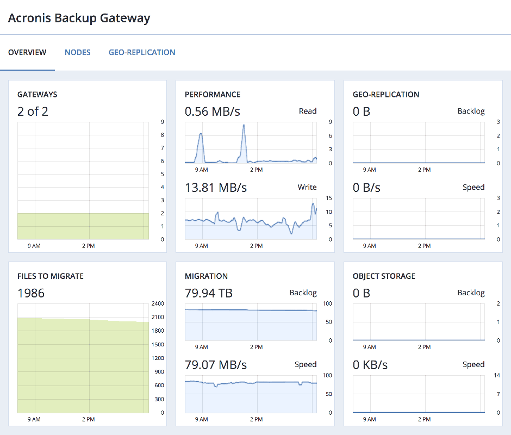Open the GEO-REPLICATION tab
The width and height of the screenshot is (511, 435).
142,52
